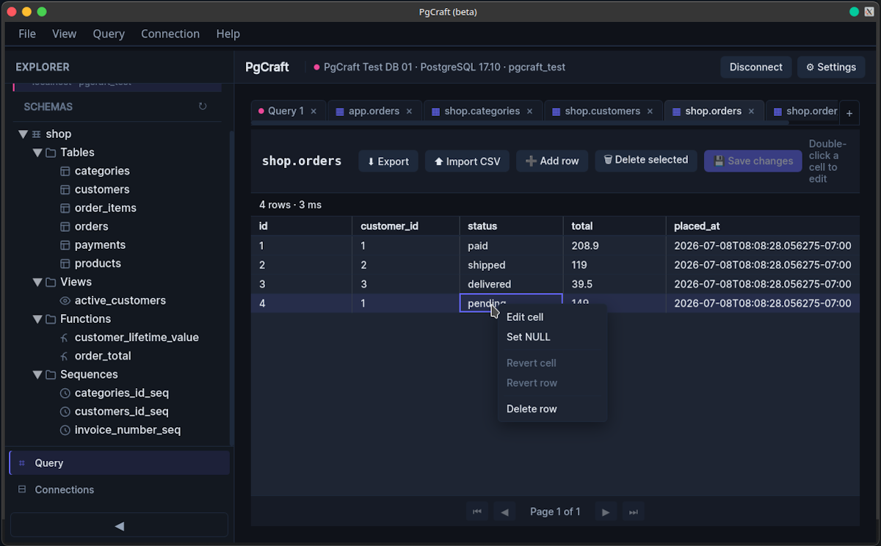This screenshot has height=546, width=881.
Task: Click the Export button
Action: (x=388, y=161)
